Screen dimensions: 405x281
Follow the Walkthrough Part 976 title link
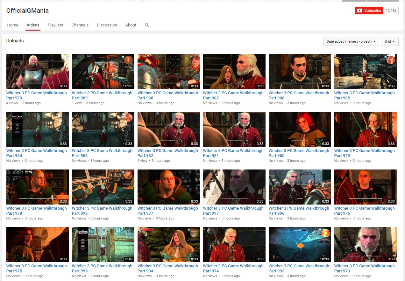coord(365,211)
